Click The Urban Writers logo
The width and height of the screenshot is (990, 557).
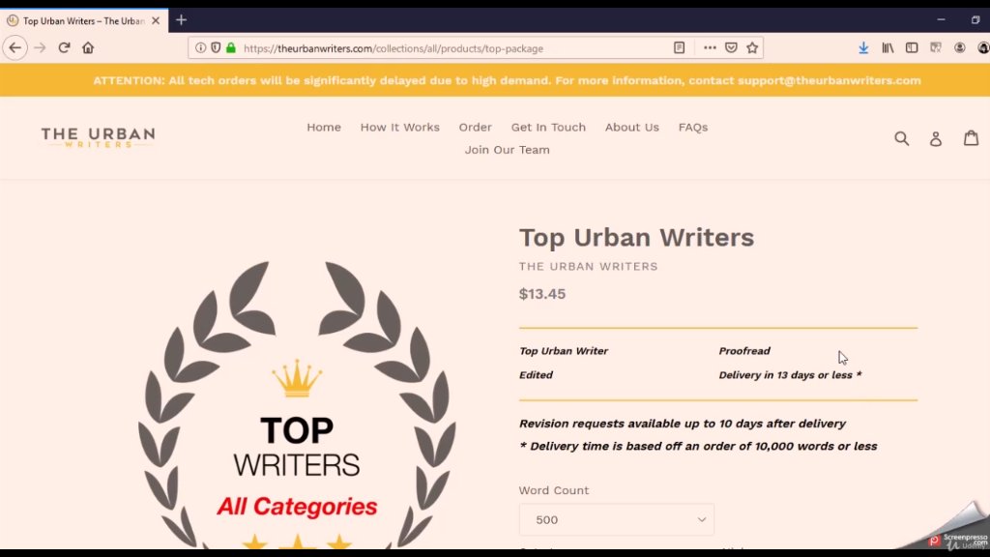coord(98,137)
